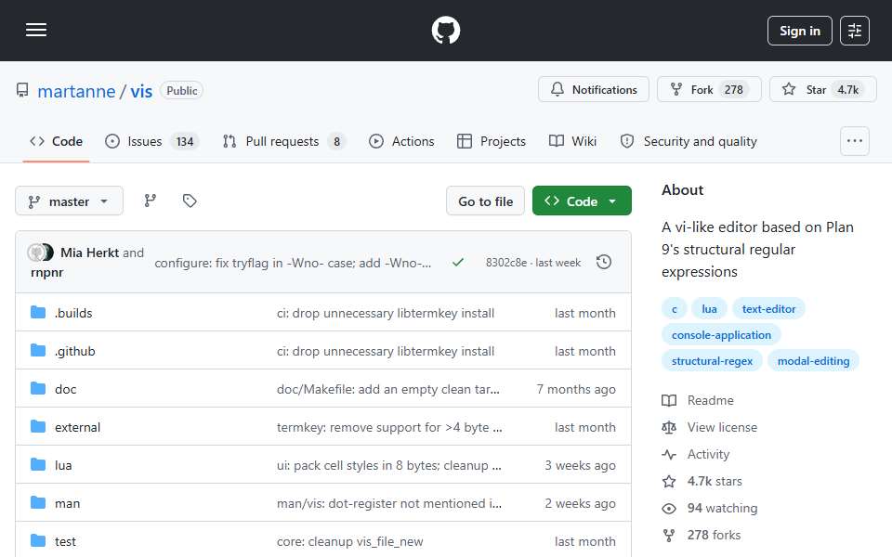This screenshot has width=892, height=557.
Task: Open the vis repository link
Action: (141, 91)
